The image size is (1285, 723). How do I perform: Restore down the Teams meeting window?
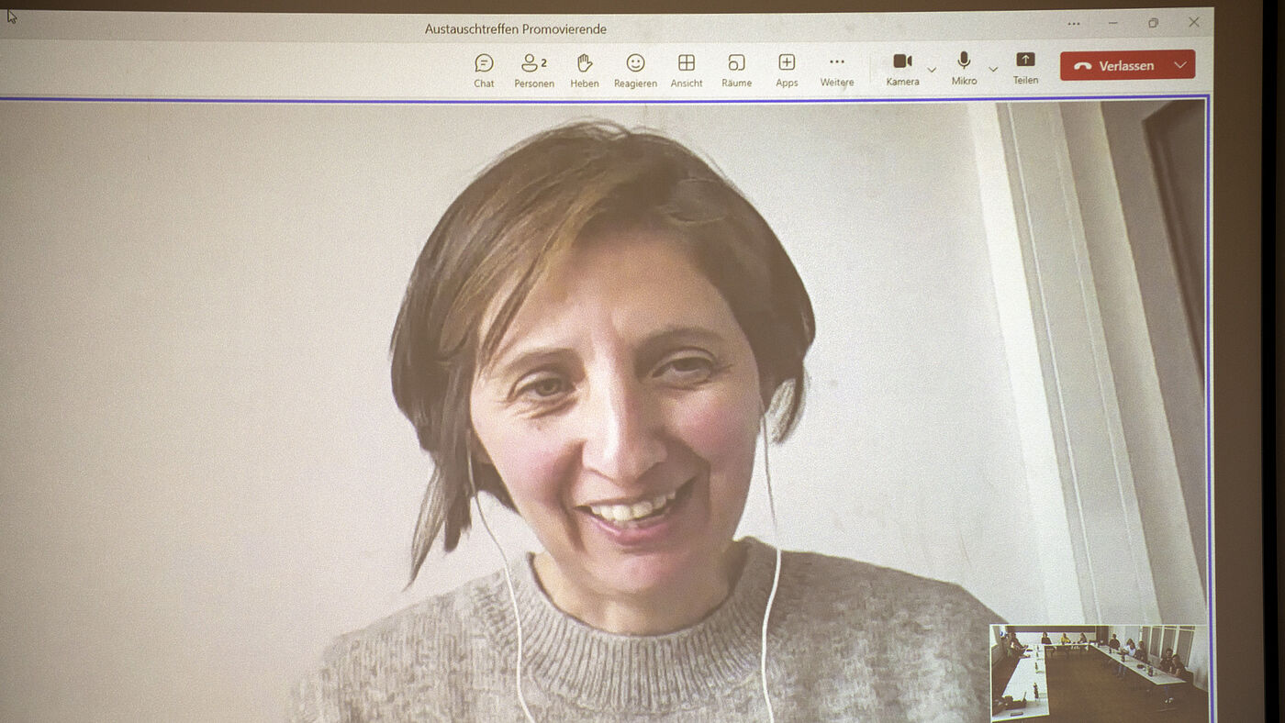tap(1153, 23)
